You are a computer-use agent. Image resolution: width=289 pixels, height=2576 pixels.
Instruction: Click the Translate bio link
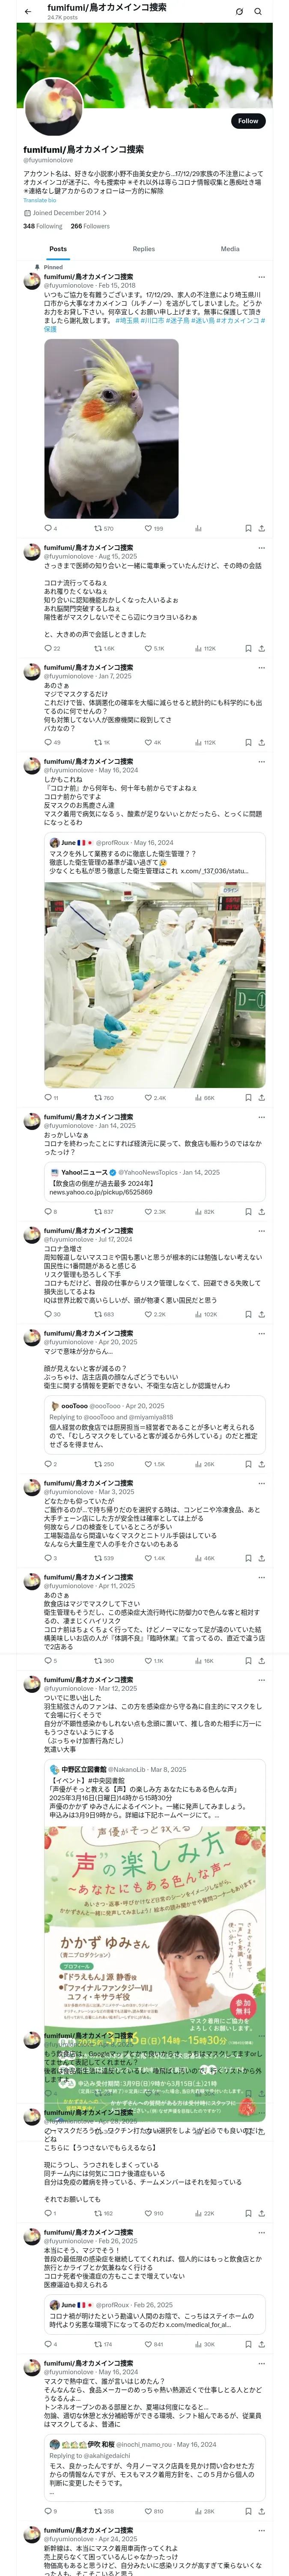40,200
